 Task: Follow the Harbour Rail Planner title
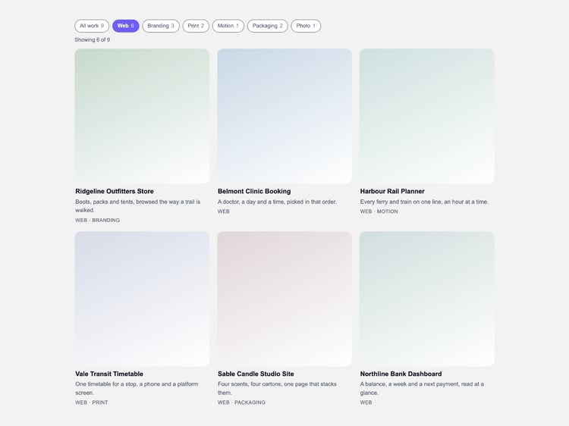(x=392, y=191)
